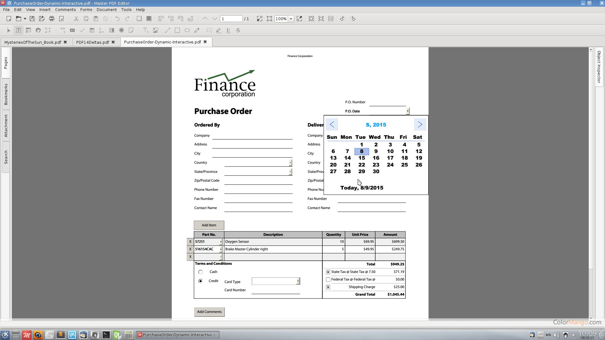Screen dimensions: 605x340
Task: Select the Strikethrough annotation tool
Action: coord(239,30)
